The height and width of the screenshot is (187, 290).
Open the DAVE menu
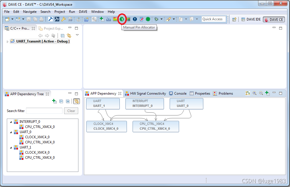pyautogui.click(x=83, y=12)
